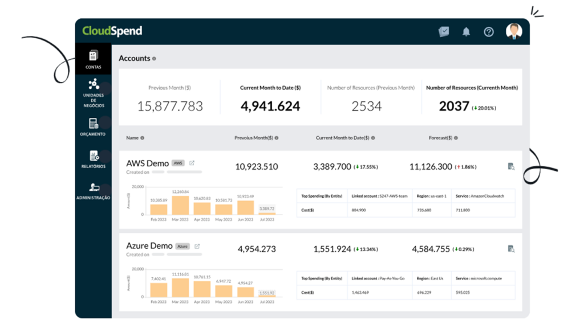Click the Name column header
584x328 pixels.
pos(132,138)
